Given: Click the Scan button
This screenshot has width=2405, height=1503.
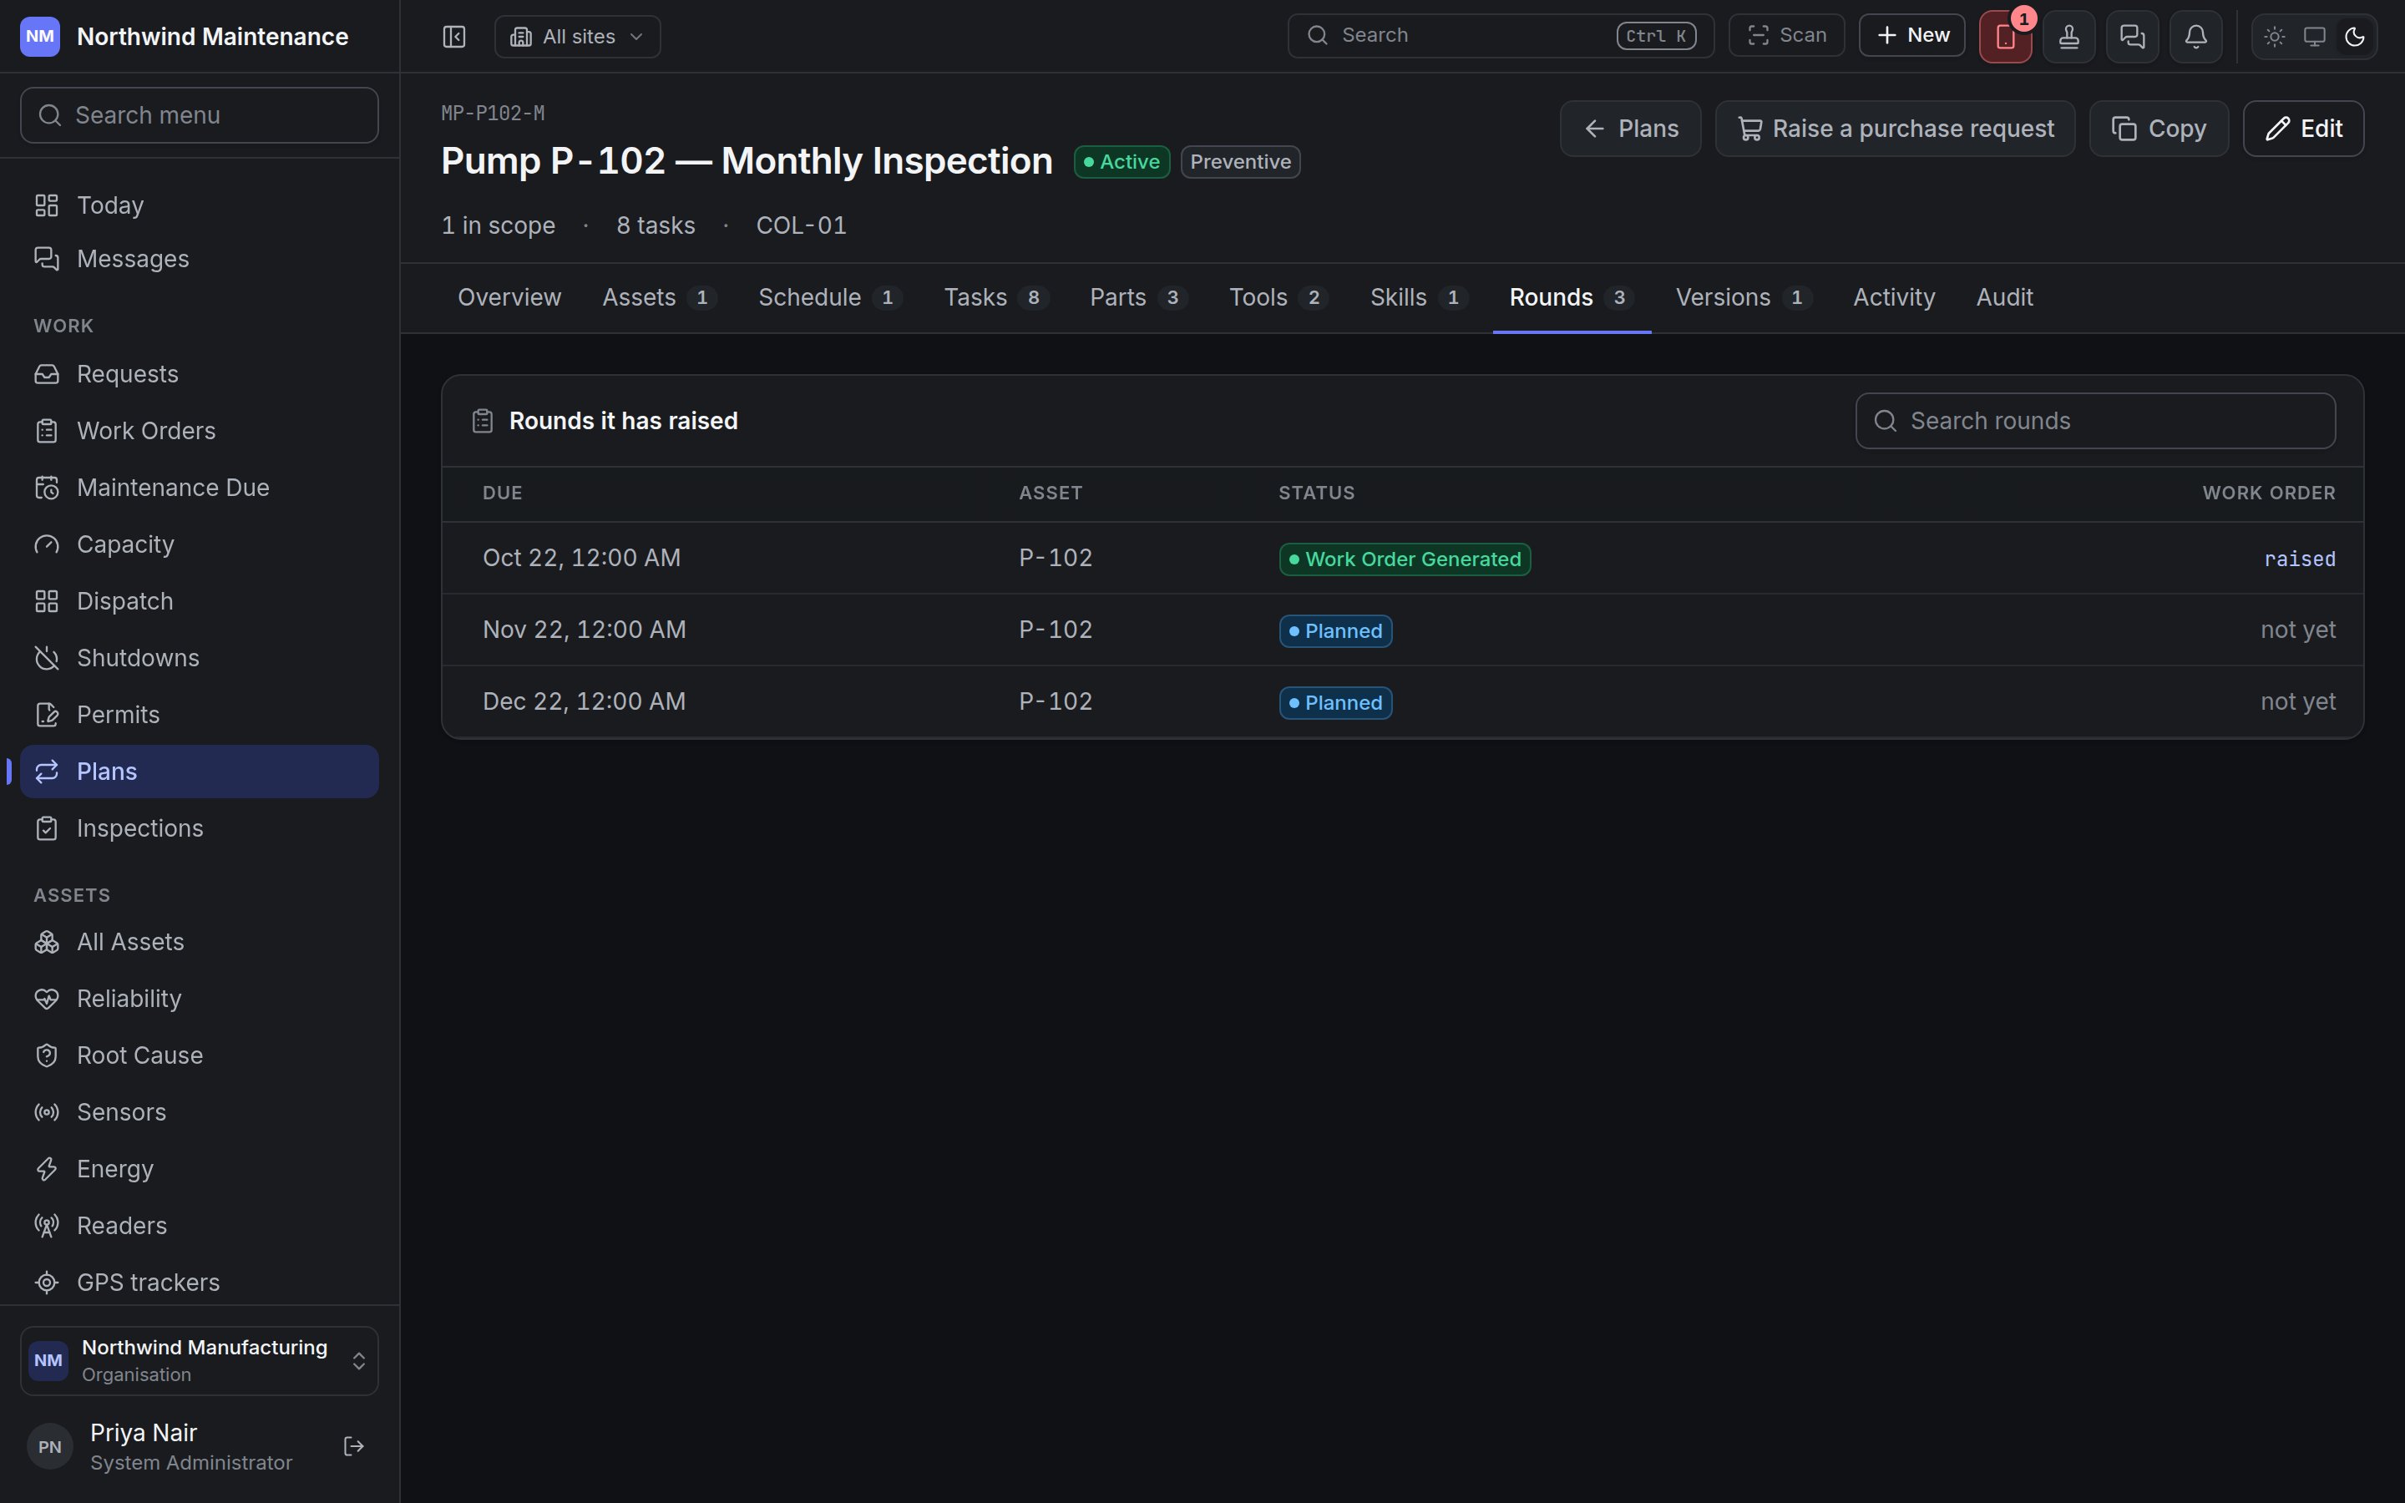Looking at the screenshot, I should coord(1787,36).
